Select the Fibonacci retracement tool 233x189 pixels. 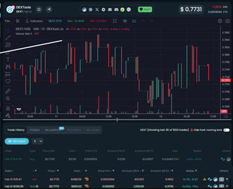pos(8,45)
